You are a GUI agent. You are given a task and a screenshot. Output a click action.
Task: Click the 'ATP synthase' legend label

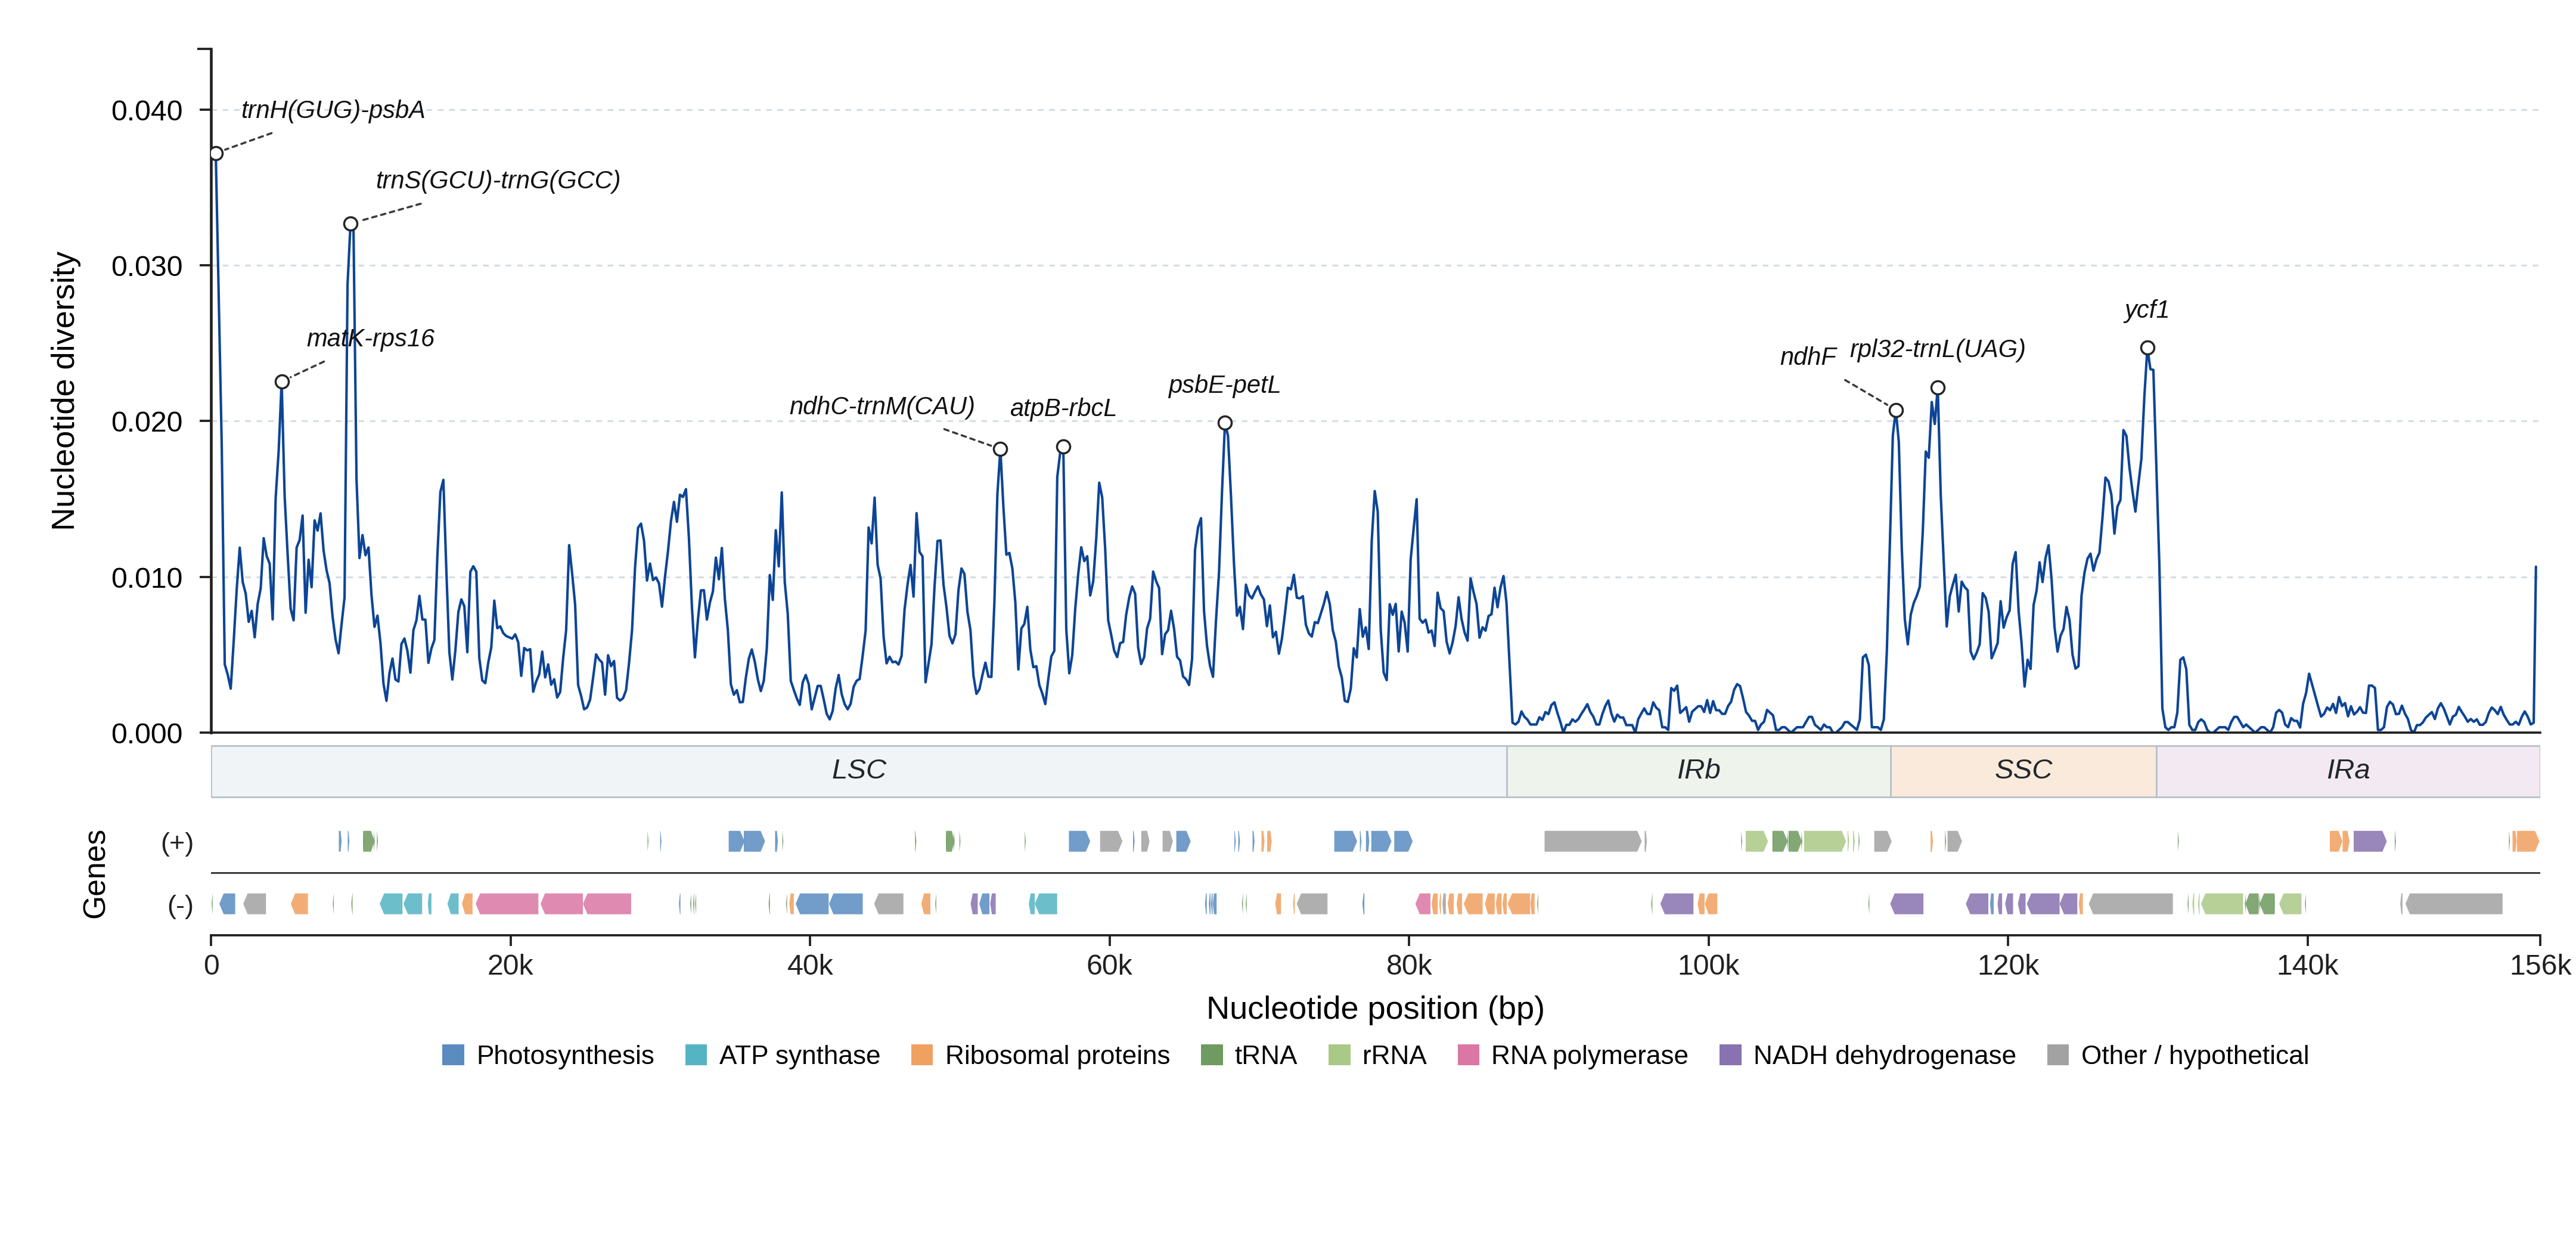800,1055
